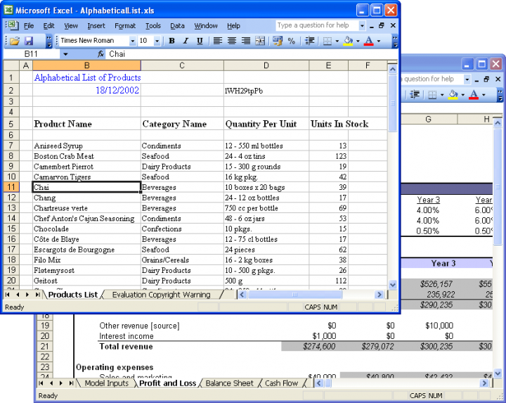Toggle Bold formatting on

(x=171, y=41)
